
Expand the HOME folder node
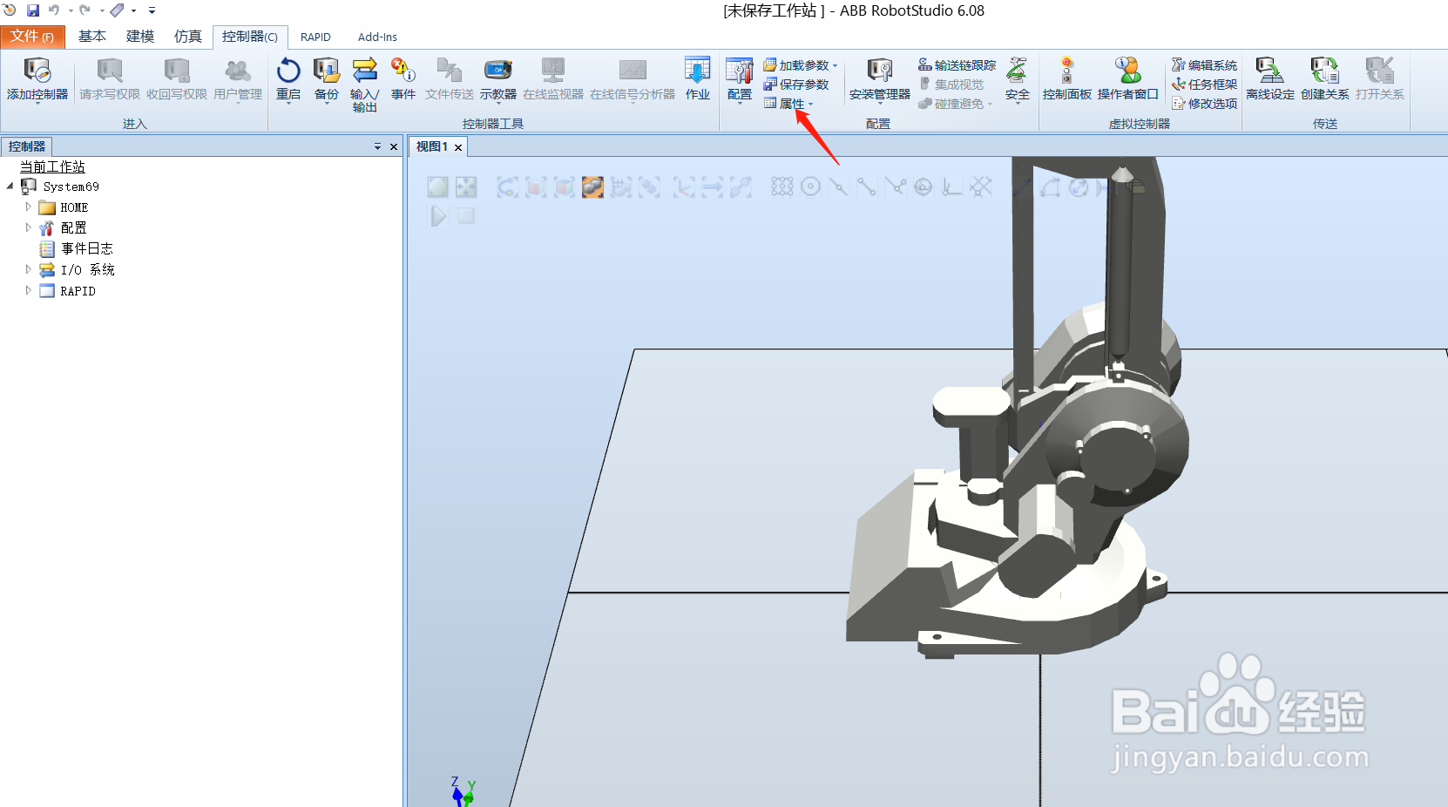[x=28, y=207]
